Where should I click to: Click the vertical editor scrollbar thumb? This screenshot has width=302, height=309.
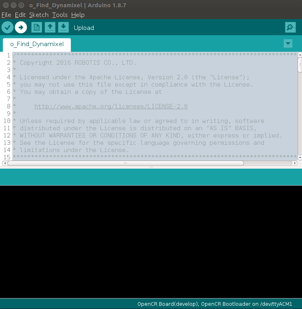[x=300, y=65]
